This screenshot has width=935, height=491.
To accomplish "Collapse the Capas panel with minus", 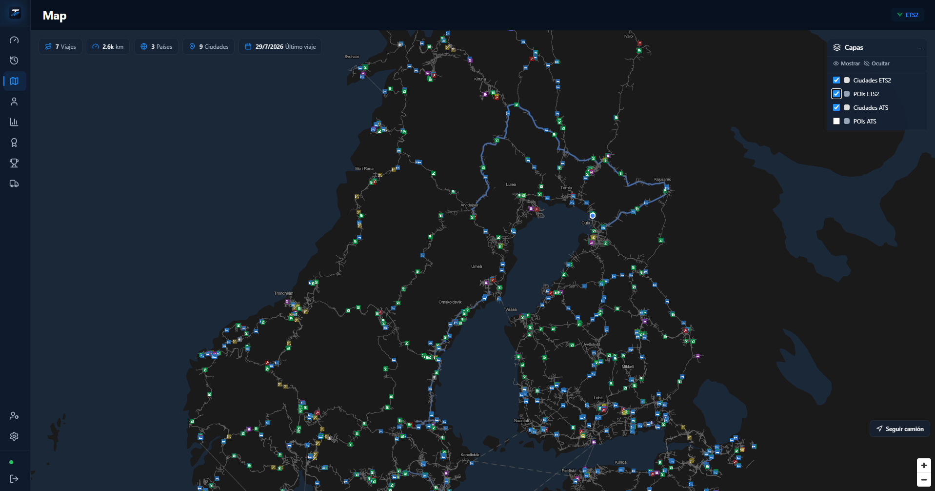I will point(920,48).
